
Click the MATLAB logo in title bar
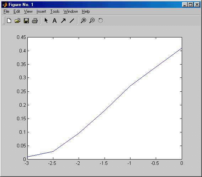(5, 5)
